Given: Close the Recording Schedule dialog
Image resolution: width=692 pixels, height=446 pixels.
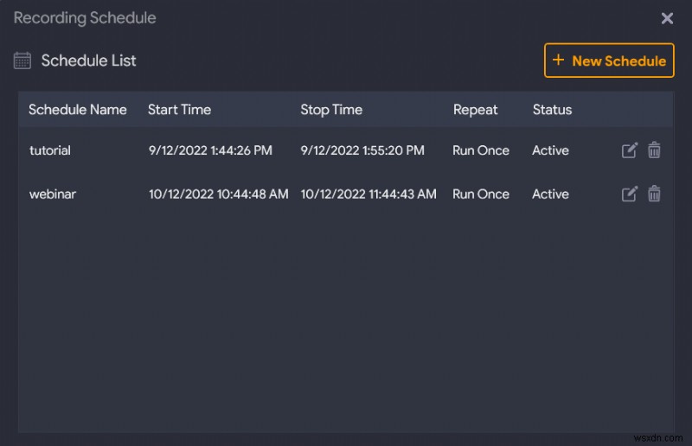Looking at the screenshot, I should coord(667,18).
